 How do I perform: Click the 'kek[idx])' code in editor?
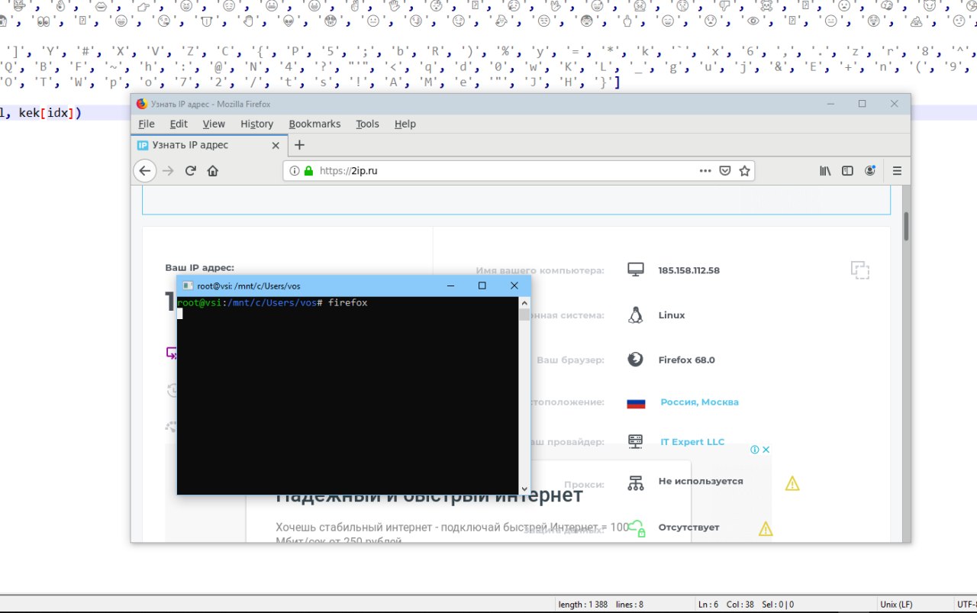pos(50,113)
